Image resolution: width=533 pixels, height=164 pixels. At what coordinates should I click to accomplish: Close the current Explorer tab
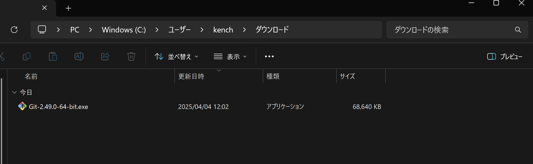44,8
